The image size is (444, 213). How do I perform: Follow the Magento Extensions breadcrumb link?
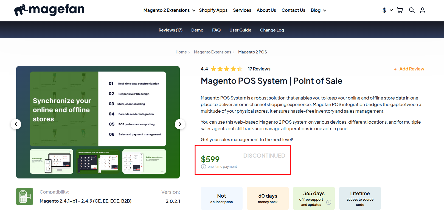coord(212,52)
